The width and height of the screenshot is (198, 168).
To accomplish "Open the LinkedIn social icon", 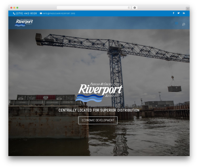I will coord(184,13).
